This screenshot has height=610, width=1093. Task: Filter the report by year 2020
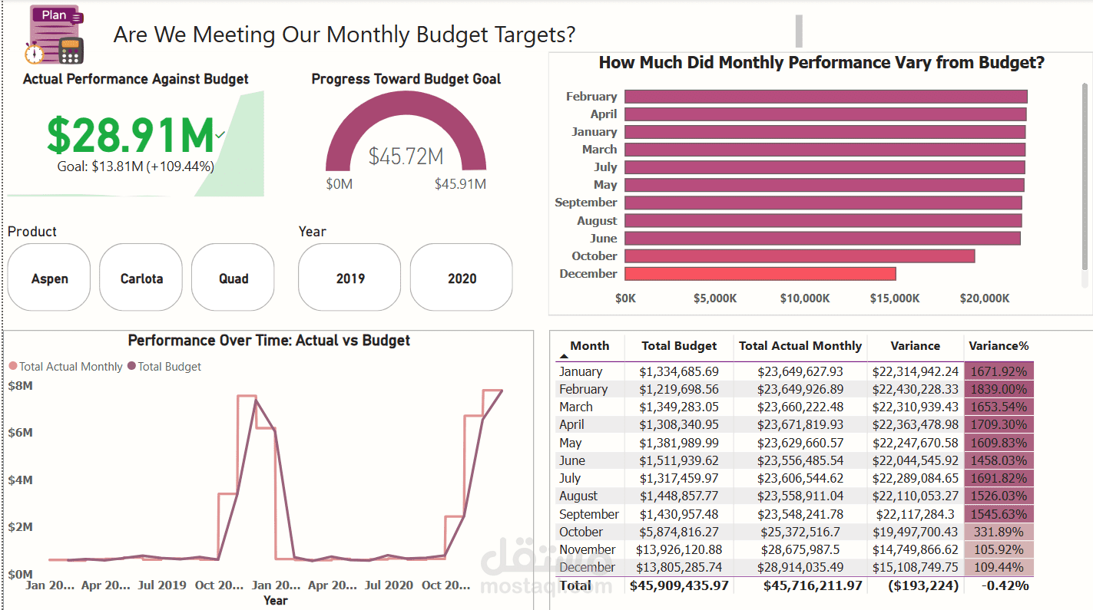(x=461, y=278)
